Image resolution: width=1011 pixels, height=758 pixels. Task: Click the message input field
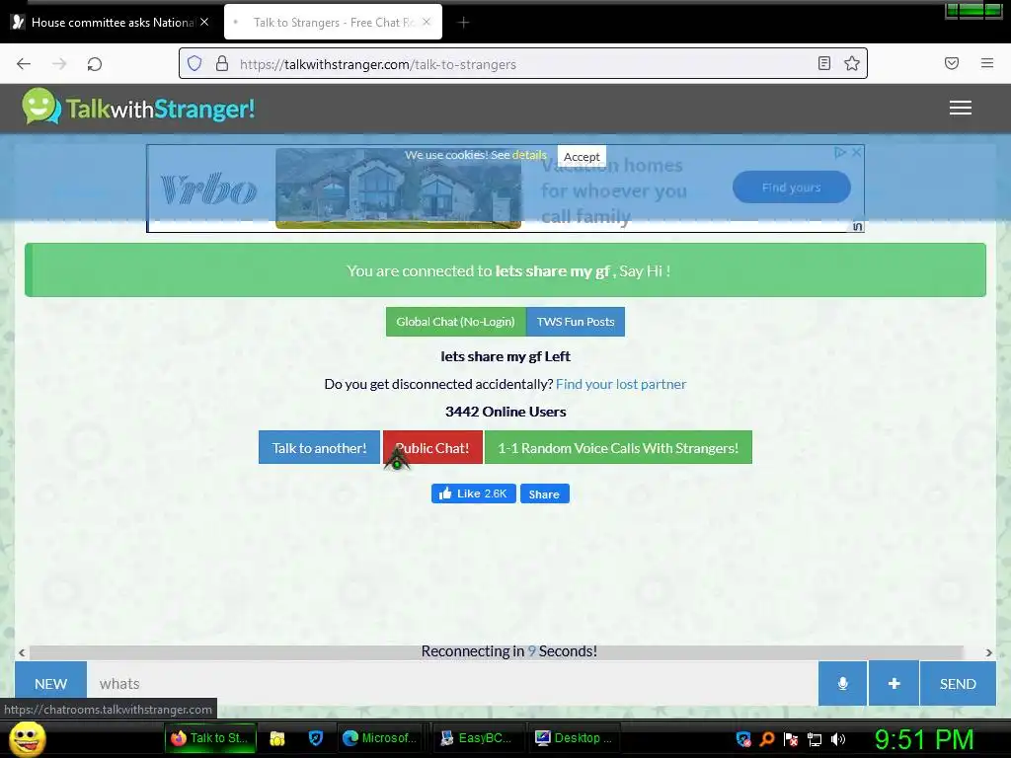coord(451,683)
